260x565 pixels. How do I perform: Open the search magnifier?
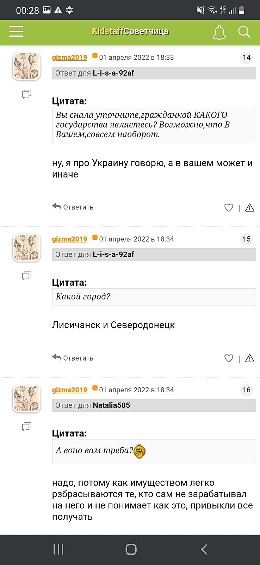244,32
